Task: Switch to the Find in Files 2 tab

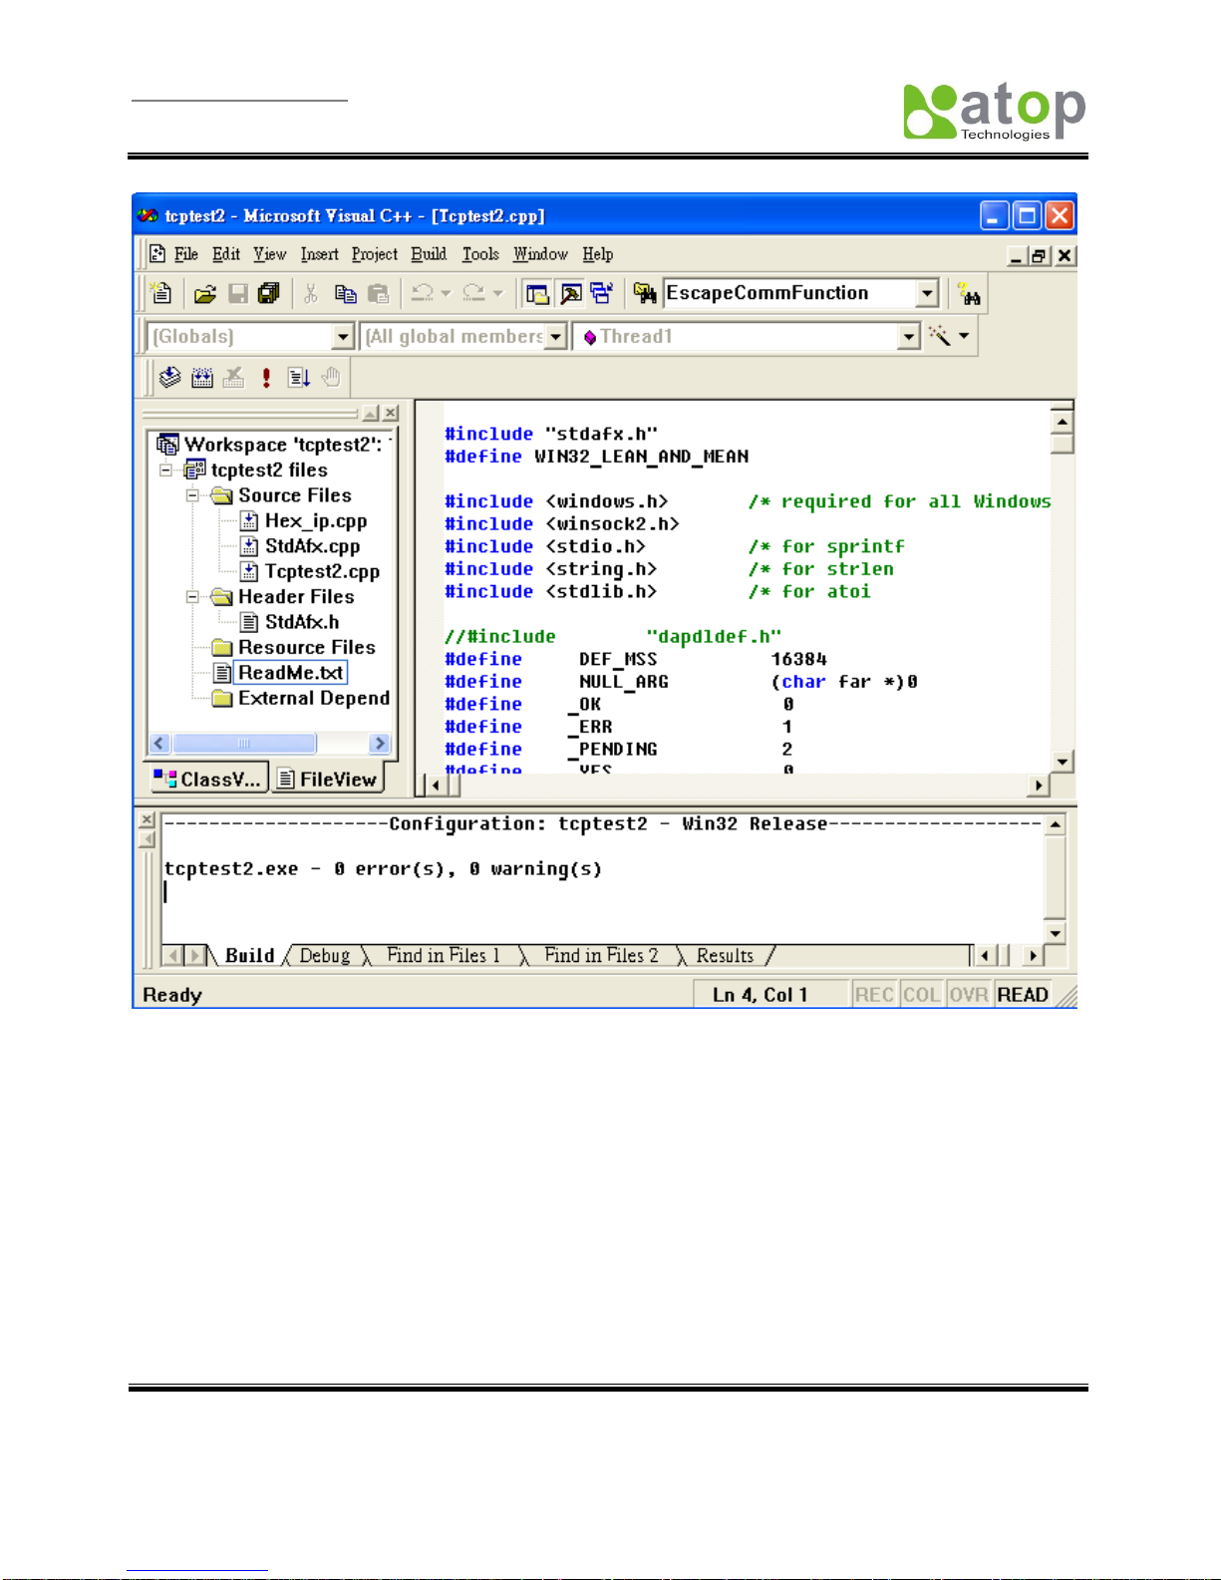Action: (601, 956)
